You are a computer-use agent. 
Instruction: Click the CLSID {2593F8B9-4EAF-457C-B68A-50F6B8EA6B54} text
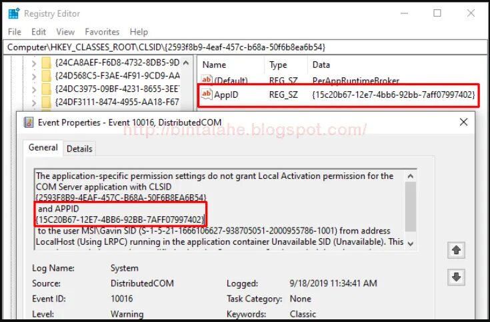(121, 198)
